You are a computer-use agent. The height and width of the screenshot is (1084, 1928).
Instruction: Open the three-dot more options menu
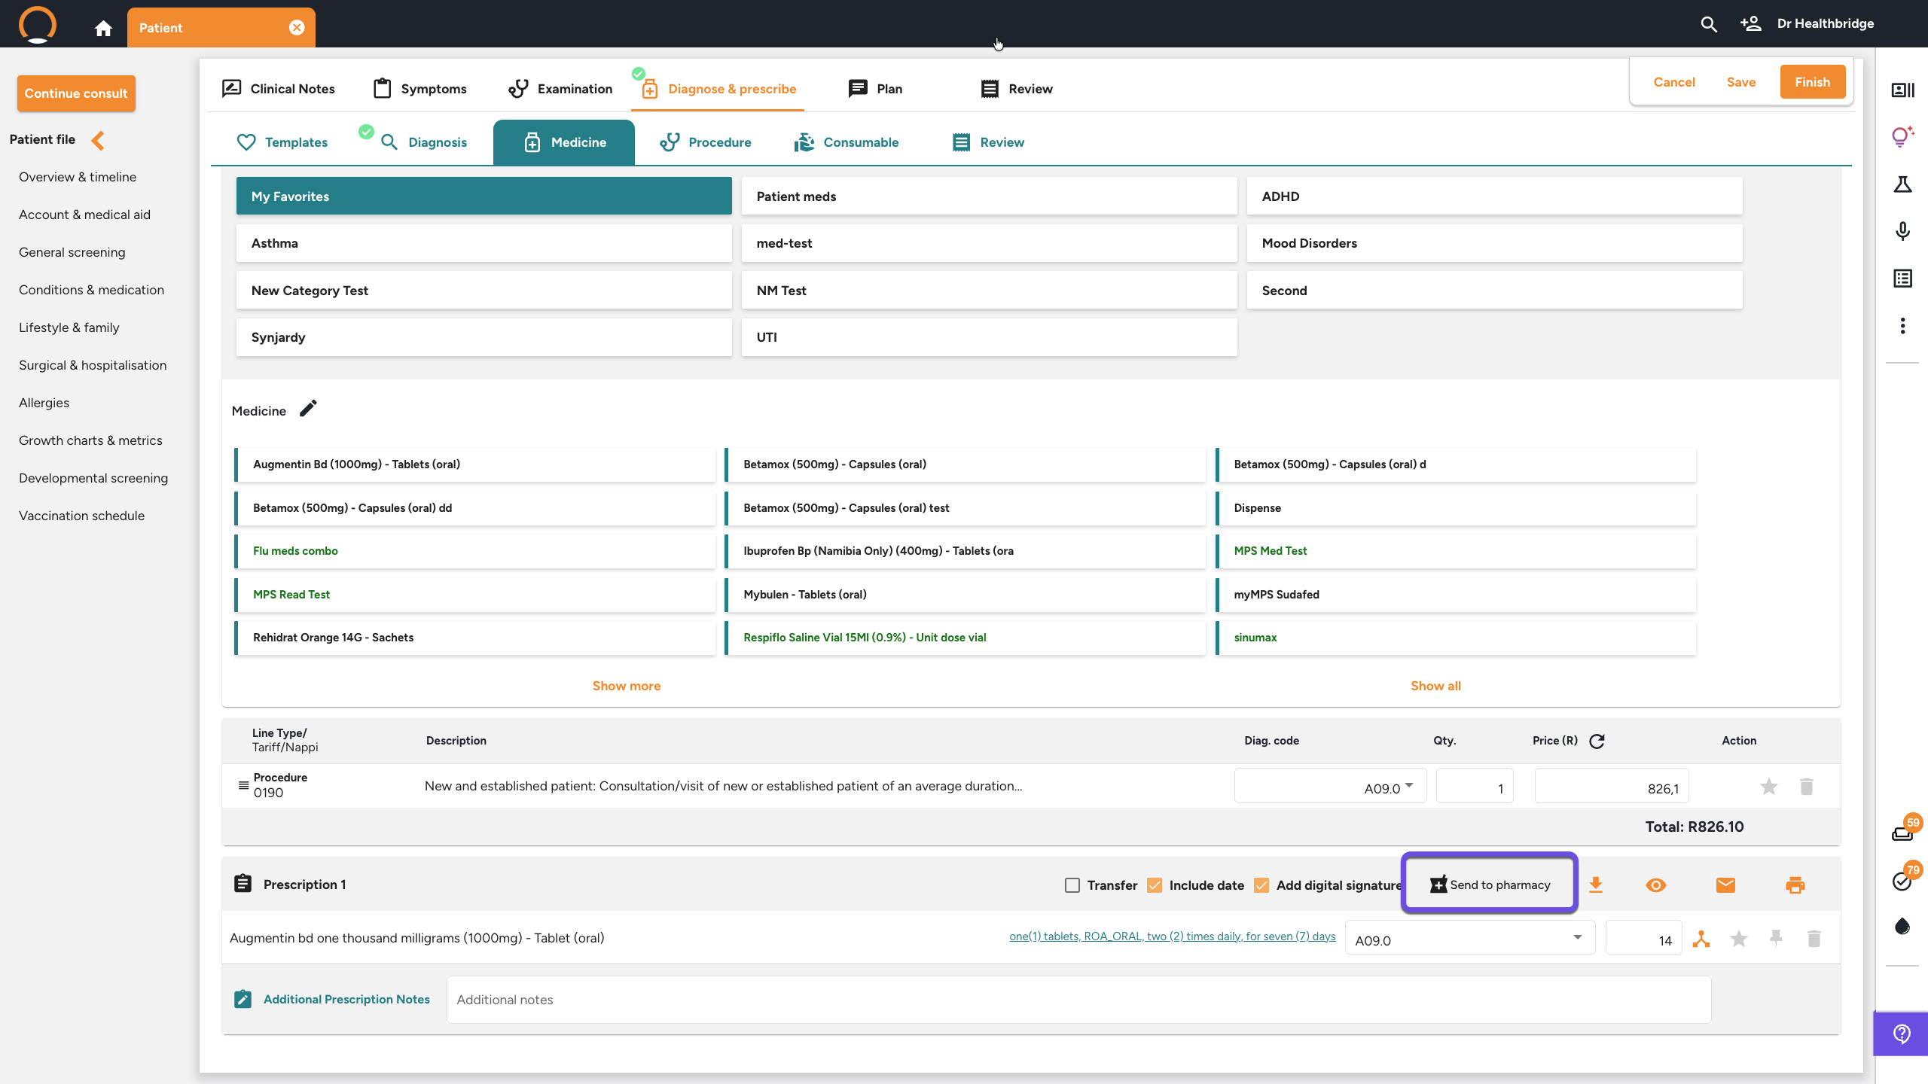coord(1902,326)
